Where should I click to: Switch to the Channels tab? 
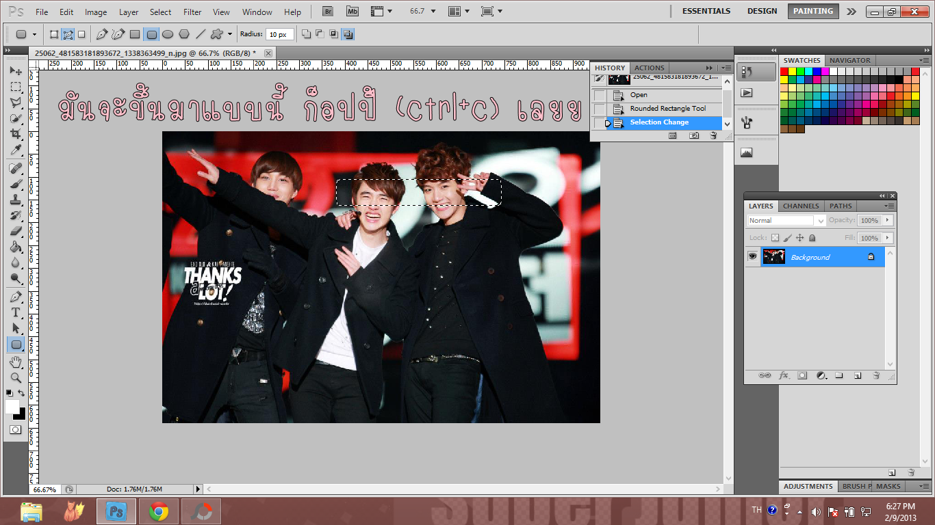click(801, 206)
